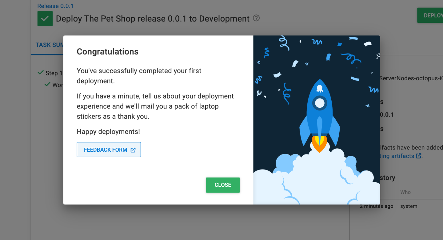Click the Step 1 green check icon
This screenshot has width=443, height=240.
pyautogui.click(x=40, y=73)
